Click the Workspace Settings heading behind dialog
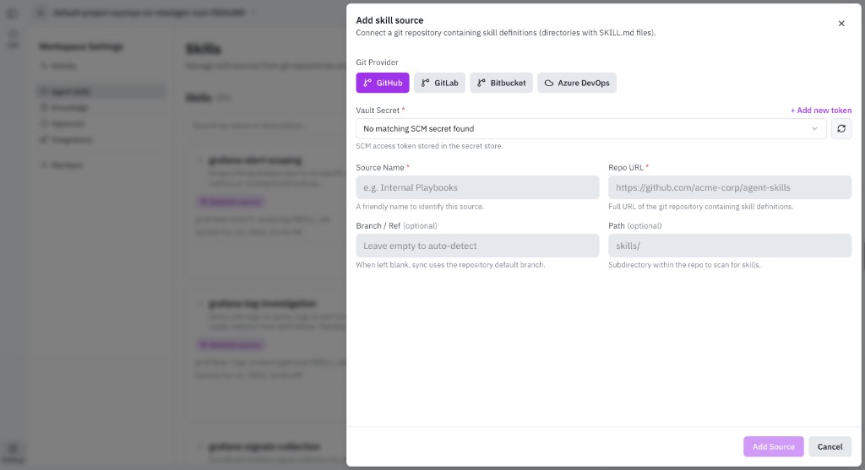 coord(81,47)
